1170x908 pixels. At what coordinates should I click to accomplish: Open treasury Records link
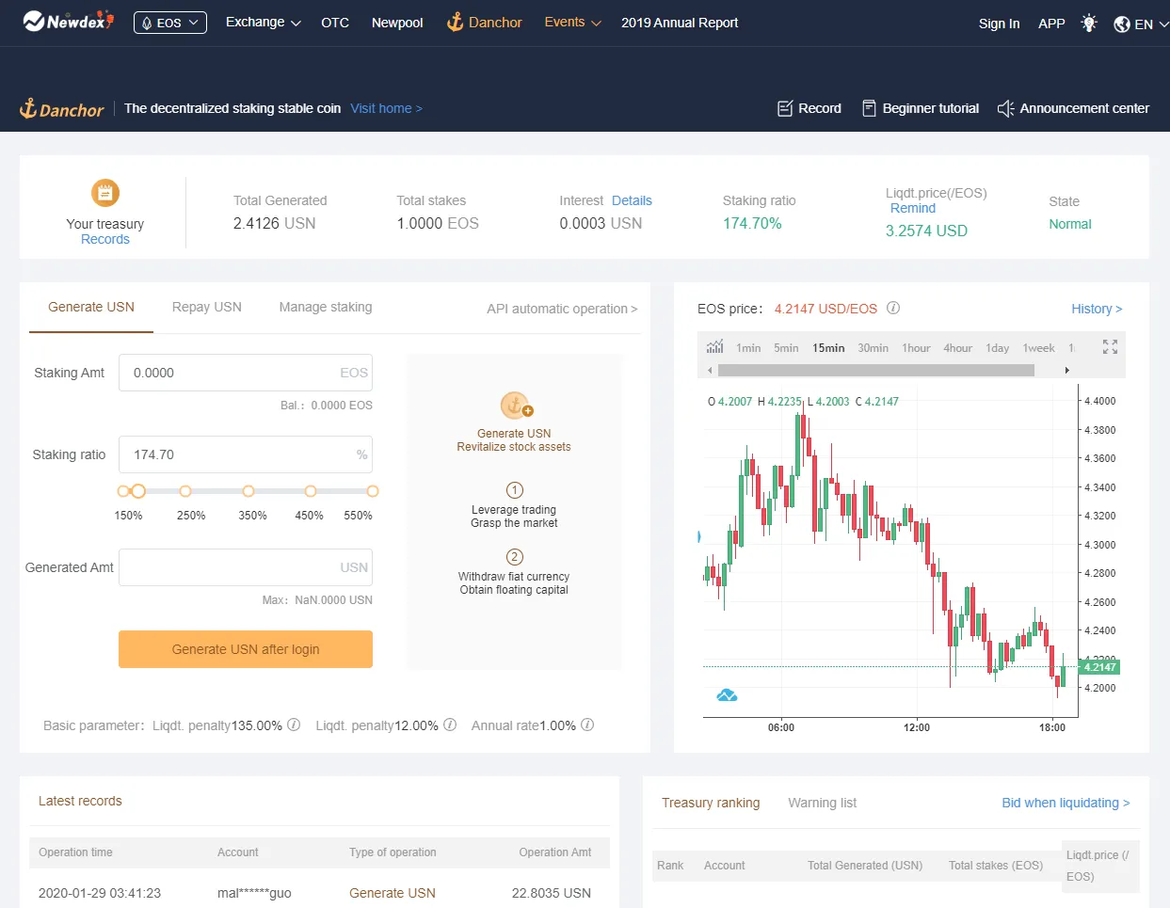point(105,239)
